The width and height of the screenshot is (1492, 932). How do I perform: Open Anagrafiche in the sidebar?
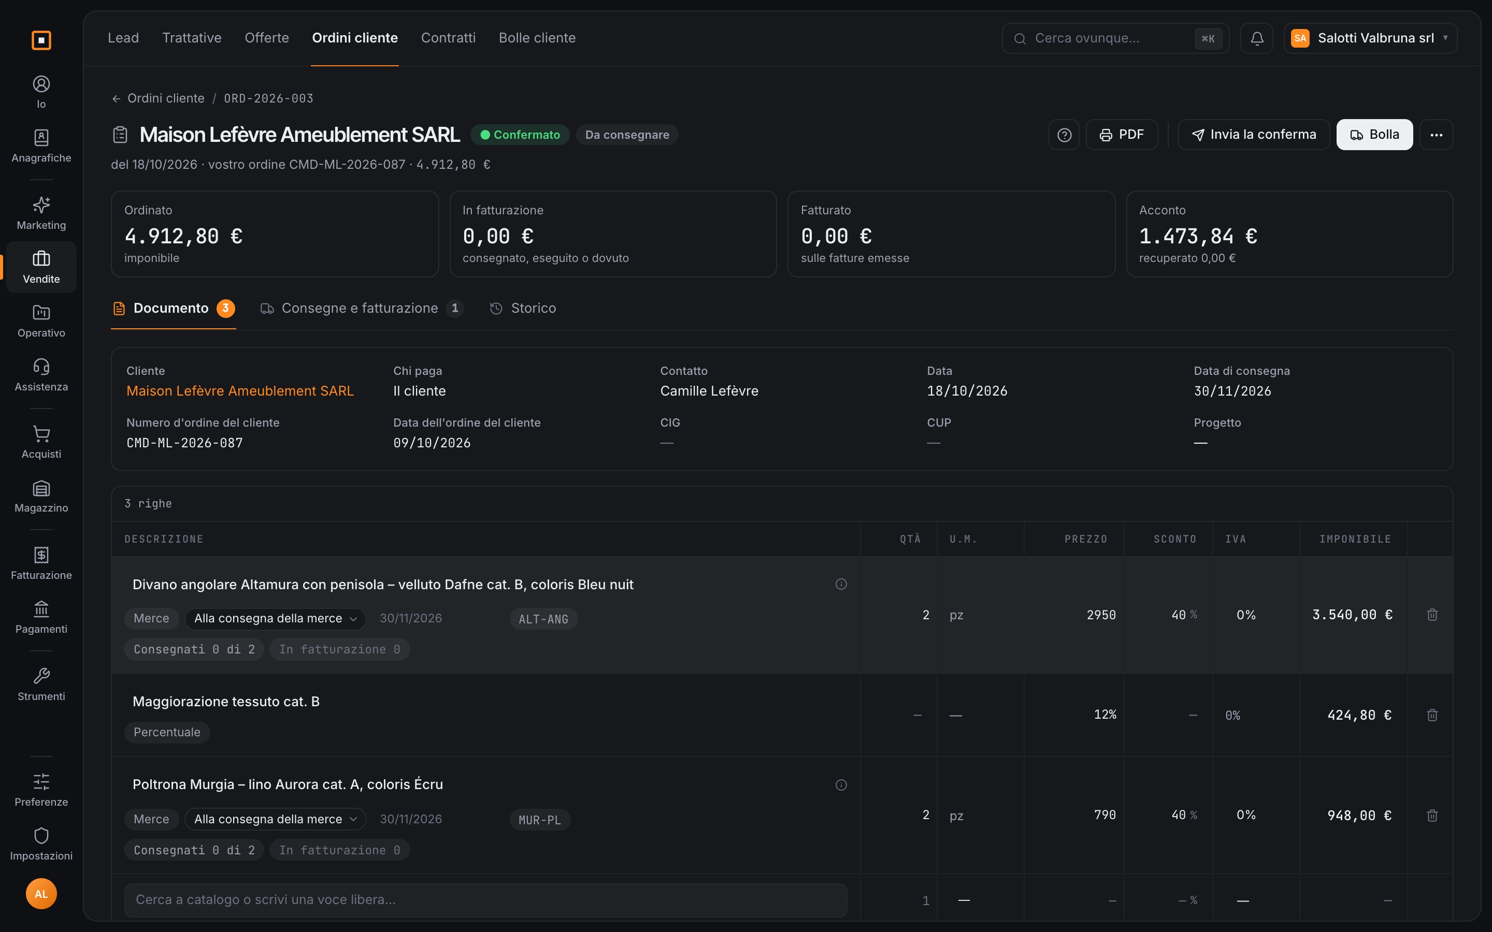pos(41,145)
